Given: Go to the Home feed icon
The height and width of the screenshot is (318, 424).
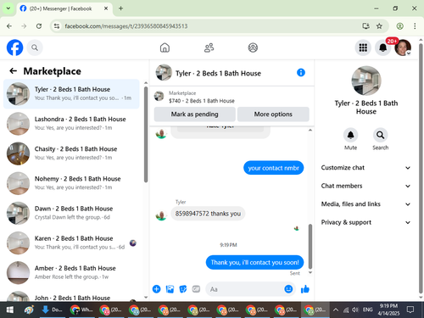Looking at the screenshot, I should [x=165, y=47].
